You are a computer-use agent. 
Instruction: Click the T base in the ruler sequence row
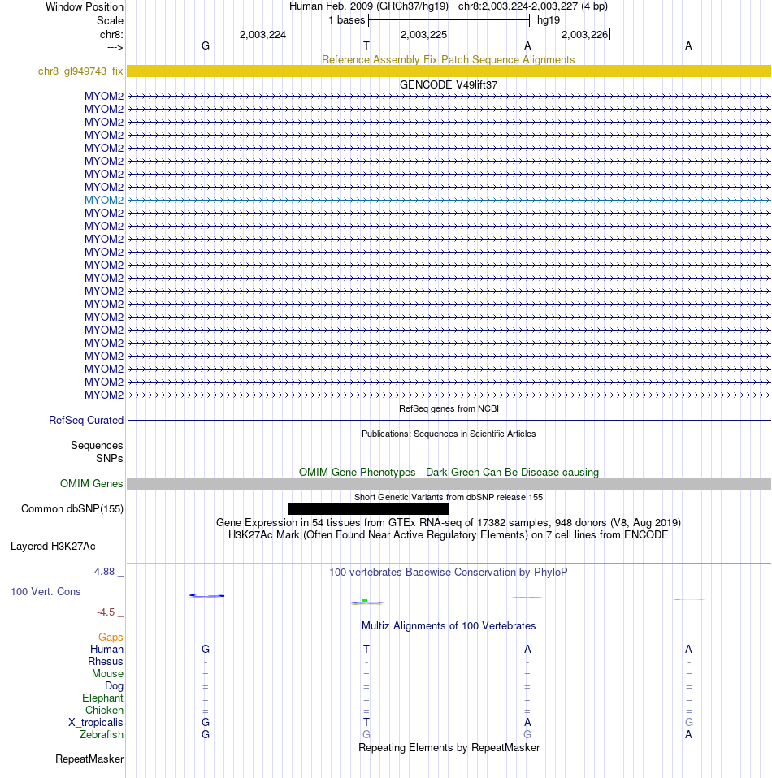366,45
